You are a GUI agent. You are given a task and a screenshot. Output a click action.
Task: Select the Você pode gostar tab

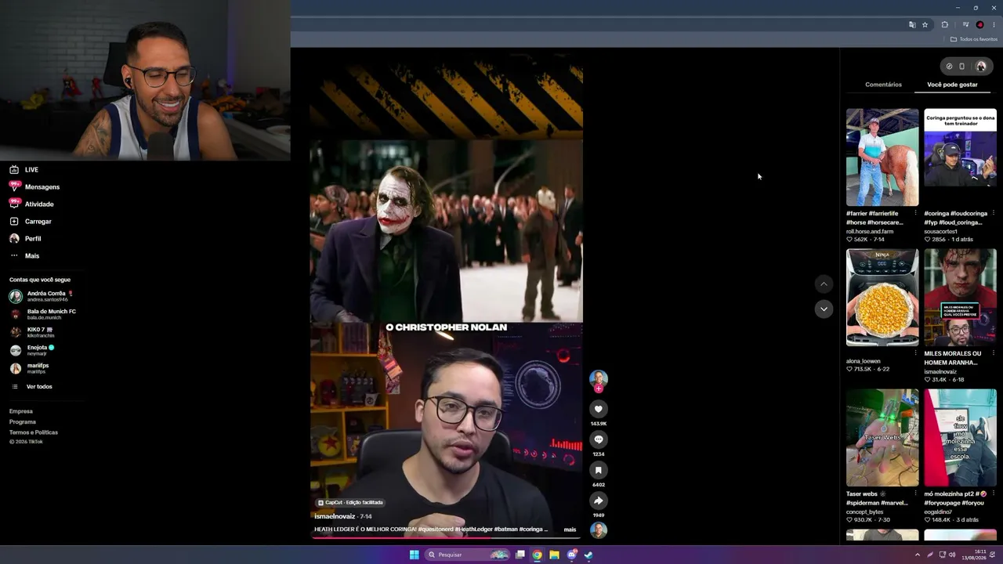pos(952,85)
